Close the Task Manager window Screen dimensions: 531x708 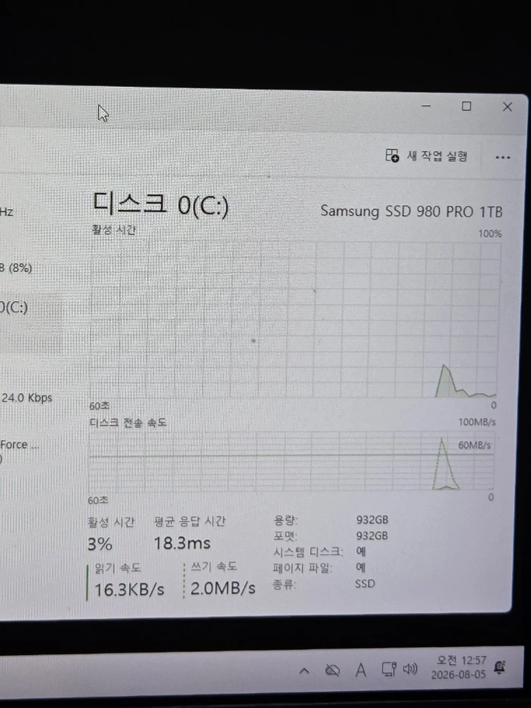[x=507, y=107]
